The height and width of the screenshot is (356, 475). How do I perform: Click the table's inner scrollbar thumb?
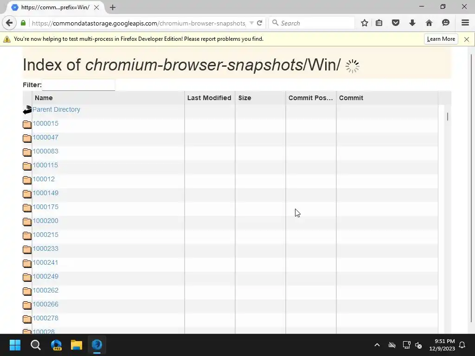(x=448, y=116)
